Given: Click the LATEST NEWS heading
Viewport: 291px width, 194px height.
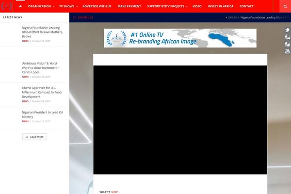Looking at the screenshot, I should click(x=13, y=17).
